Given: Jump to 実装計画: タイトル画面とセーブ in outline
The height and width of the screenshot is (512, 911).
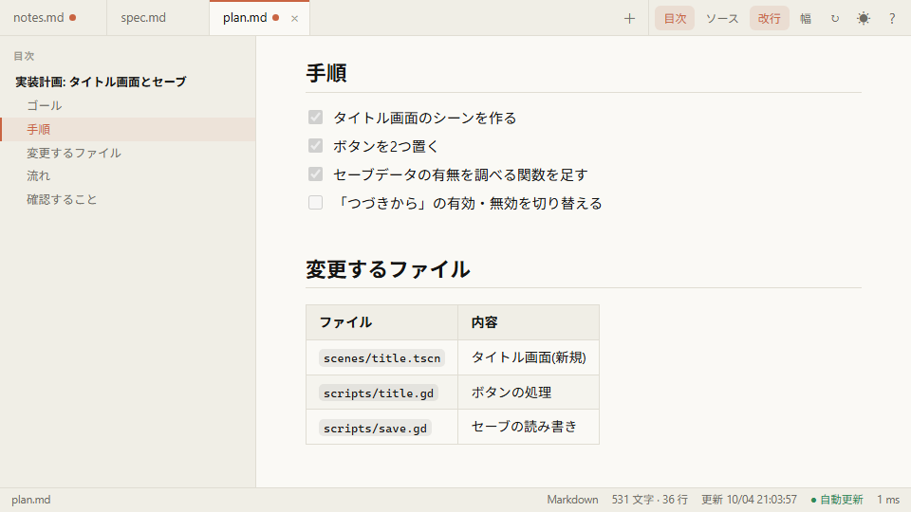Looking at the screenshot, I should pos(128,82).
